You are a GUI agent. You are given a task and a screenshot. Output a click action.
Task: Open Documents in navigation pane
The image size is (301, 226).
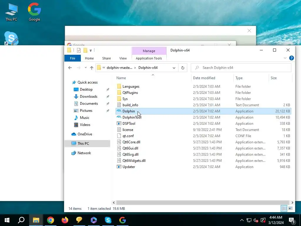tap(89, 103)
